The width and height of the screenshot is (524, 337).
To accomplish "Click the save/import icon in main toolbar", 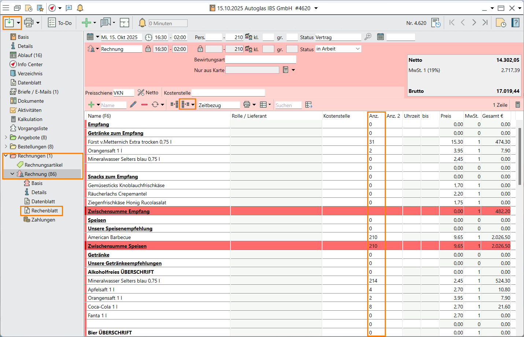I will (x=9, y=23).
